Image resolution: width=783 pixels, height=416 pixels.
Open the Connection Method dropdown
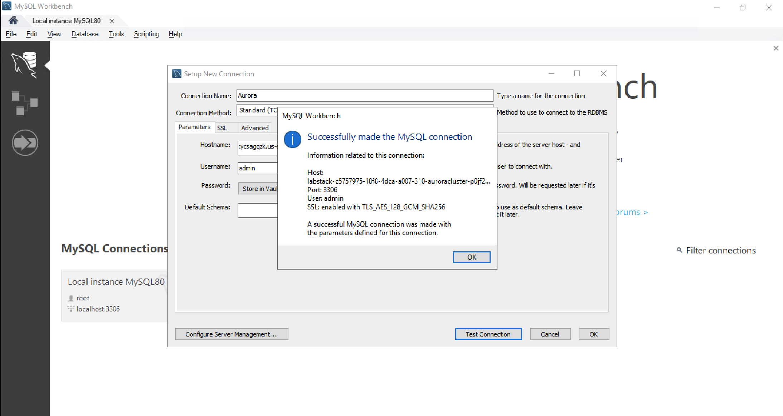[257, 110]
